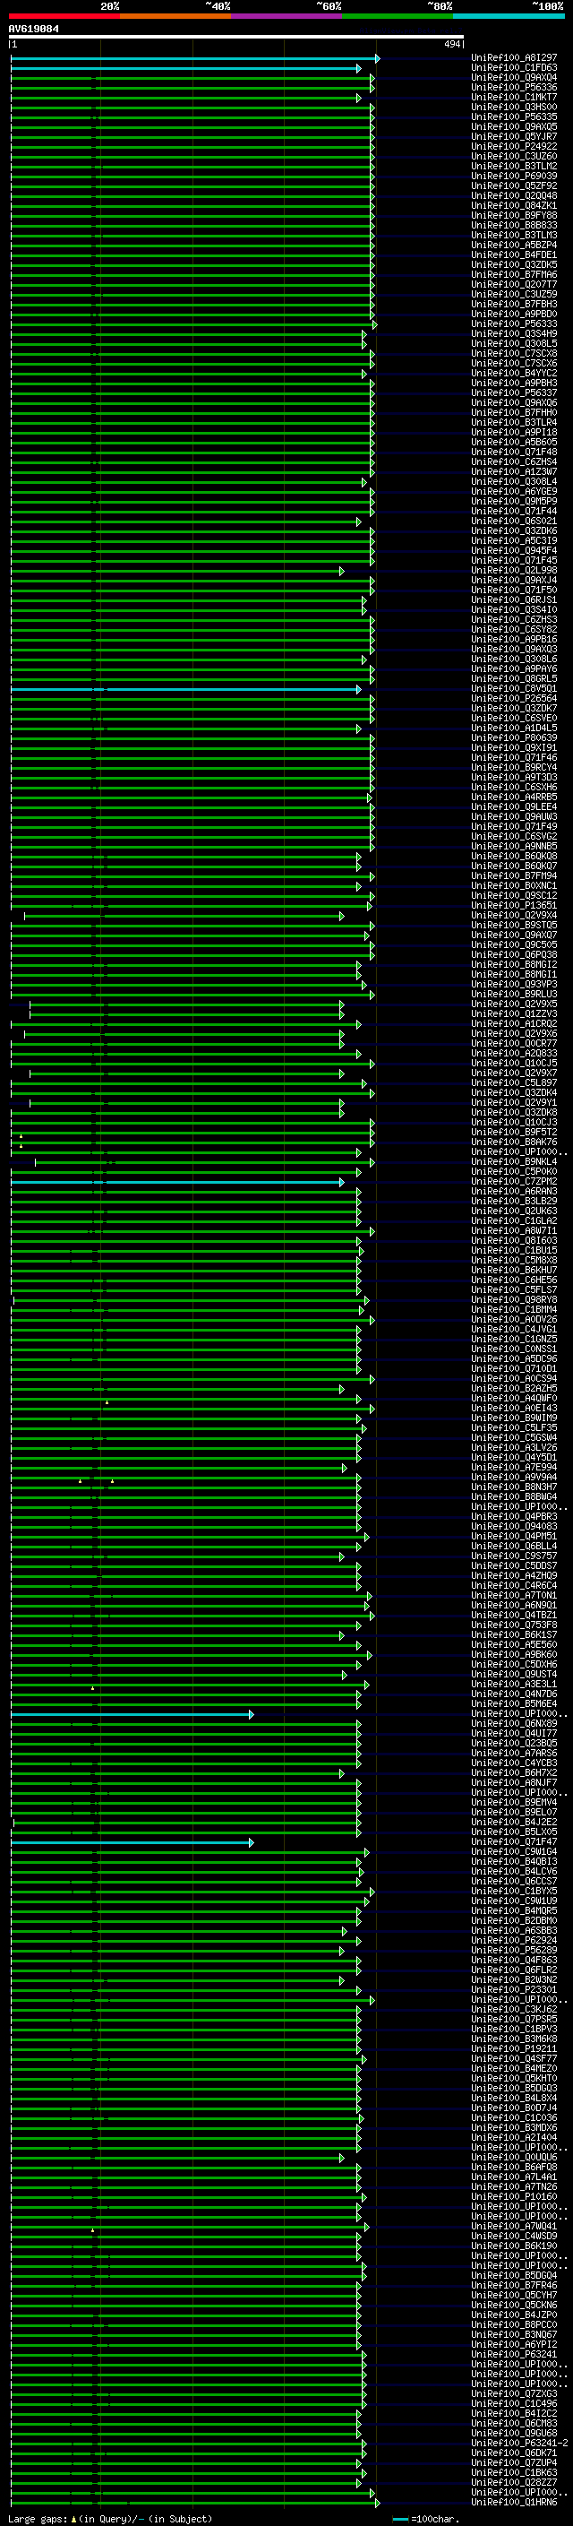Click the white query sequence bar

236,36
